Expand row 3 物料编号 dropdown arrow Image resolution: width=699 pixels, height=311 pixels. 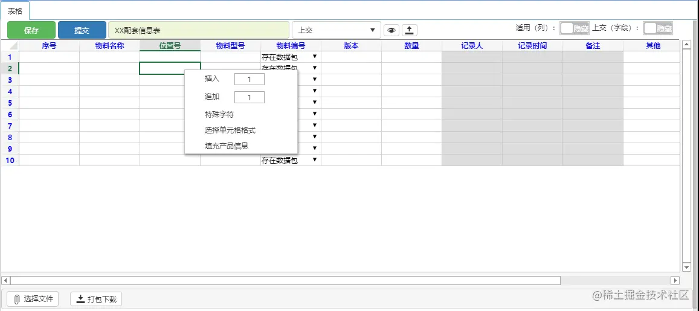(x=315, y=79)
